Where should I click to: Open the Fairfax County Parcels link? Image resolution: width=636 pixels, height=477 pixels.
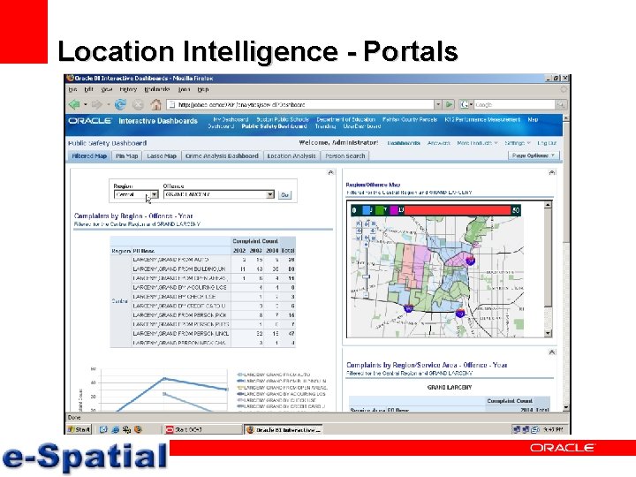coord(410,119)
